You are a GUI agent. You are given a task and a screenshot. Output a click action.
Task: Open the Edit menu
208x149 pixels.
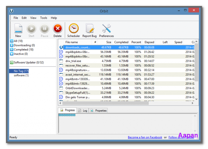pyautogui.click(x=24, y=18)
